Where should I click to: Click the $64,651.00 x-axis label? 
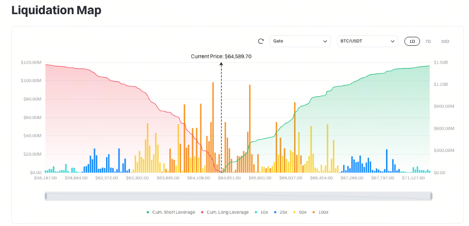[230, 178]
